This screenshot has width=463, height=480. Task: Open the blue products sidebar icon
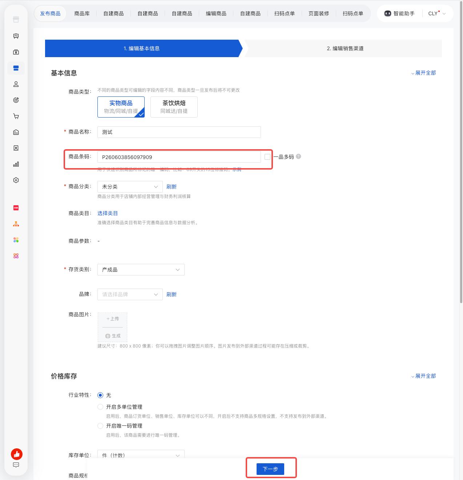pyautogui.click(x=16, y=68)
